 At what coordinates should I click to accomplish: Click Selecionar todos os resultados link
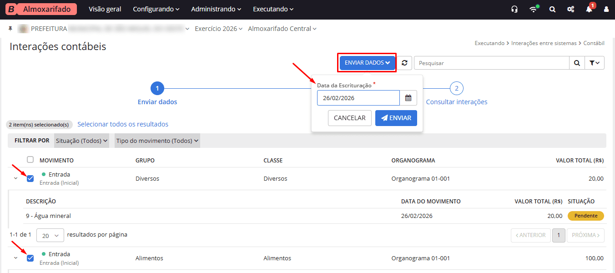(x=123, y=124)
